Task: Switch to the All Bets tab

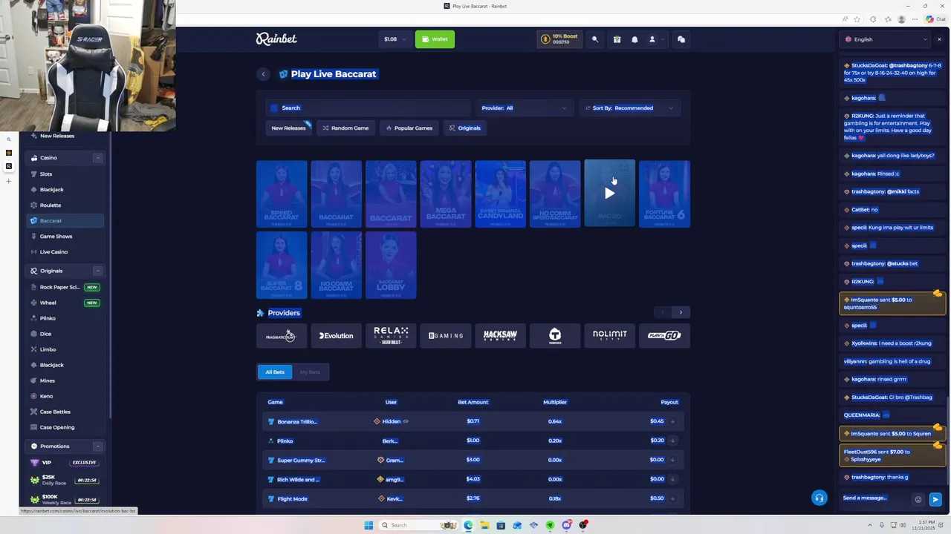Action: pos(275,372)
